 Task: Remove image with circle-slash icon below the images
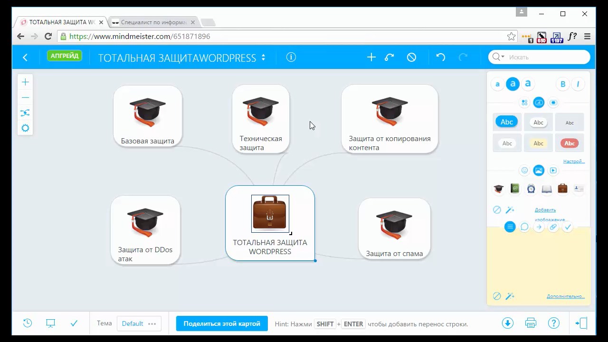497,209
